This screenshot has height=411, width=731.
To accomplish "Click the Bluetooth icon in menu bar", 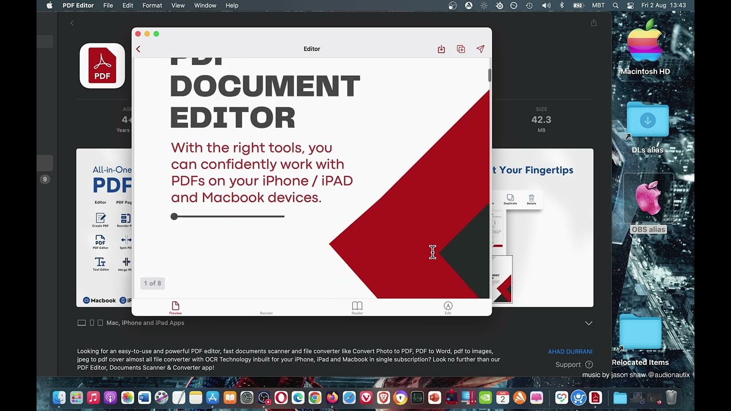I will [x=561, y=5].
